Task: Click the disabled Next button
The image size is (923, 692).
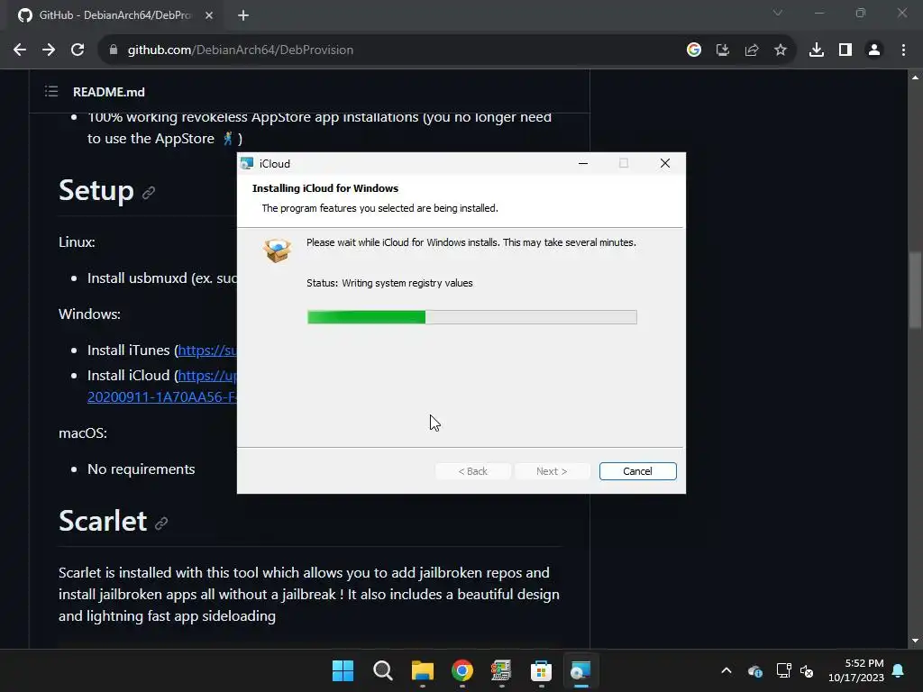Action: tap(552, 471)
